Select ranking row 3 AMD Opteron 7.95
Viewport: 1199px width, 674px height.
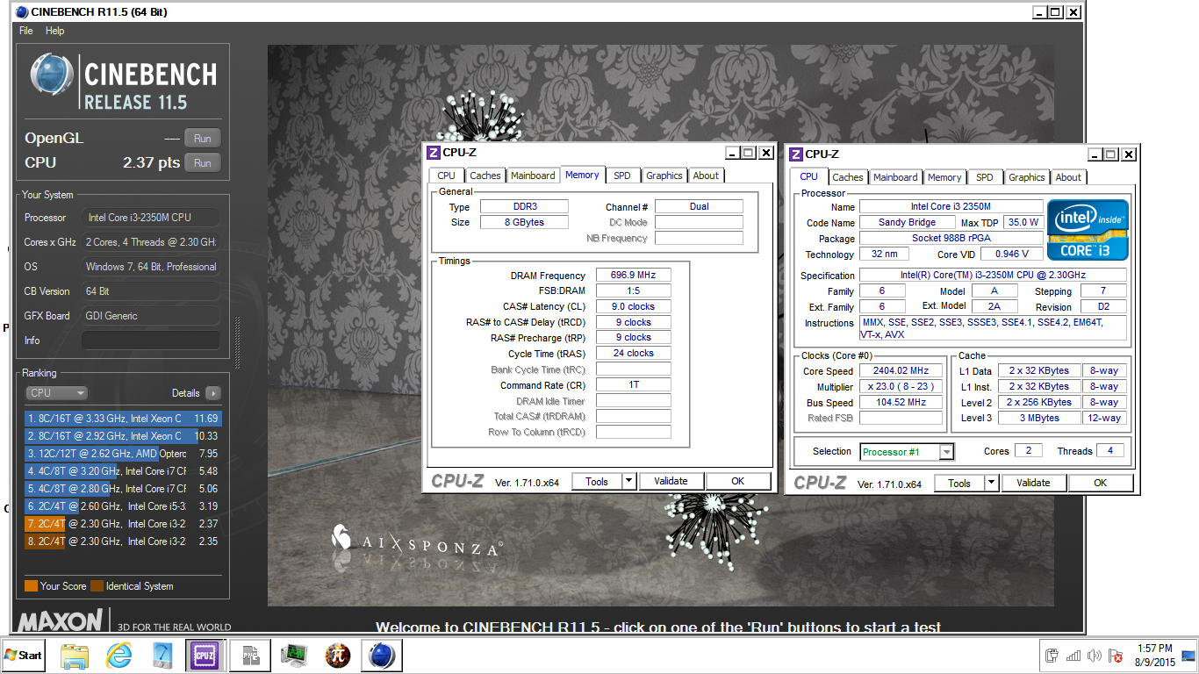[x=123, y=454]
